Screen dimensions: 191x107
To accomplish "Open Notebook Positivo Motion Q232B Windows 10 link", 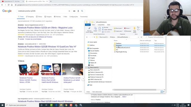I will [47, 47].
